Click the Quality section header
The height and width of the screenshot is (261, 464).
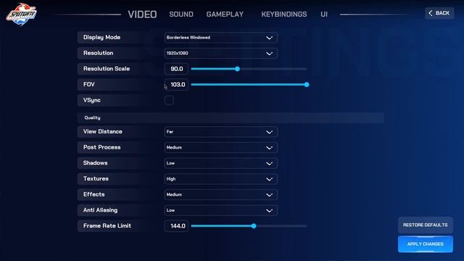(x=231, y=117)
